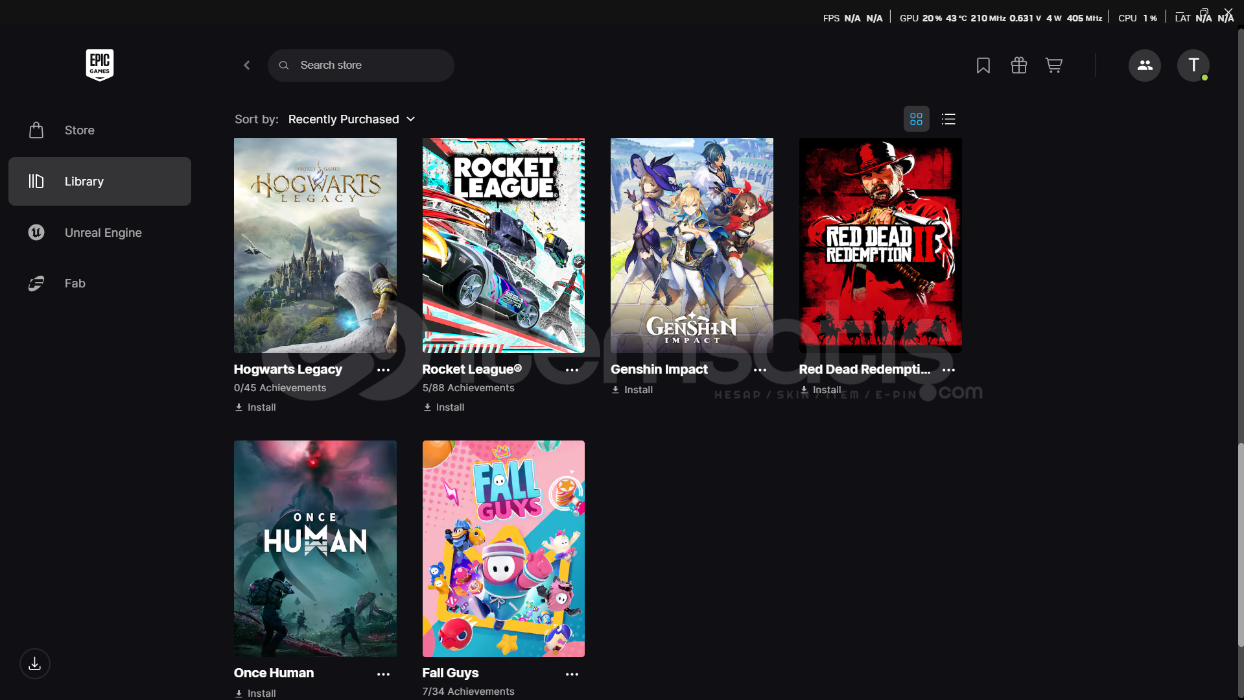Open the friends list icon
The width and height of the screenshot is (1244, 700).
tap(1145, 66)
